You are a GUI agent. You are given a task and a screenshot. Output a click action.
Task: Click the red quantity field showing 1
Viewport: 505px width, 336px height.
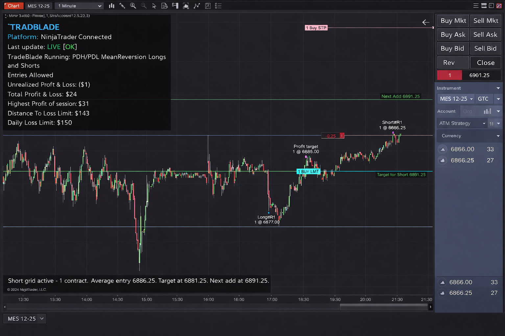(x=449, y=75)
